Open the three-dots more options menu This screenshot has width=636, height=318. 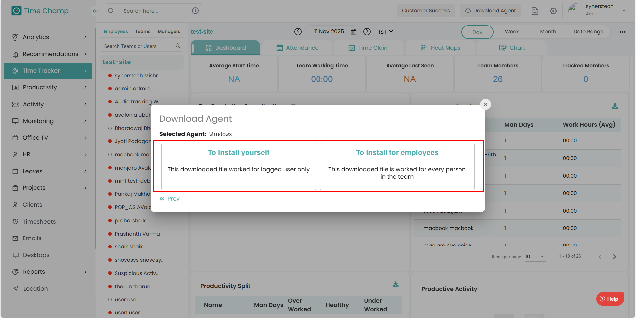click(x=622, y=32)
